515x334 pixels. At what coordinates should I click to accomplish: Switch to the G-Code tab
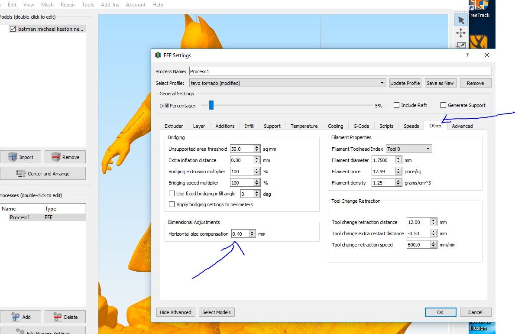(x=361, y=126)
